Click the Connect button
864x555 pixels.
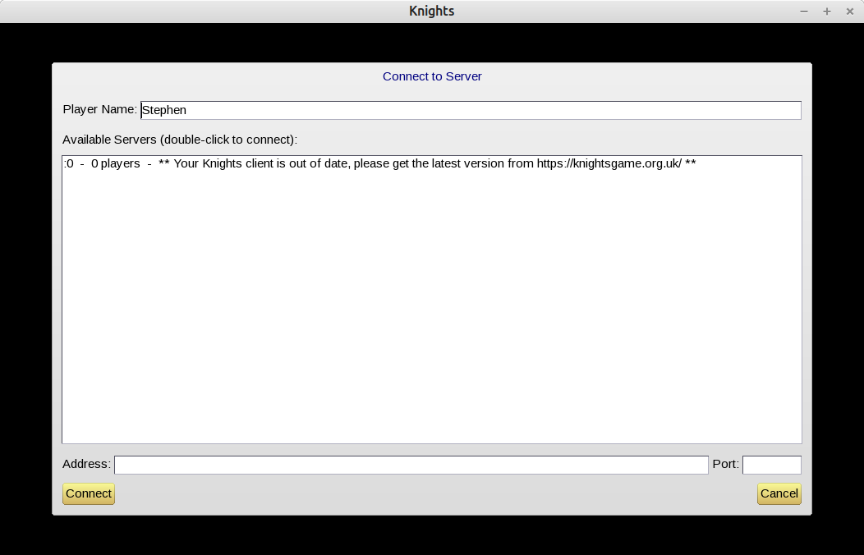88,494
